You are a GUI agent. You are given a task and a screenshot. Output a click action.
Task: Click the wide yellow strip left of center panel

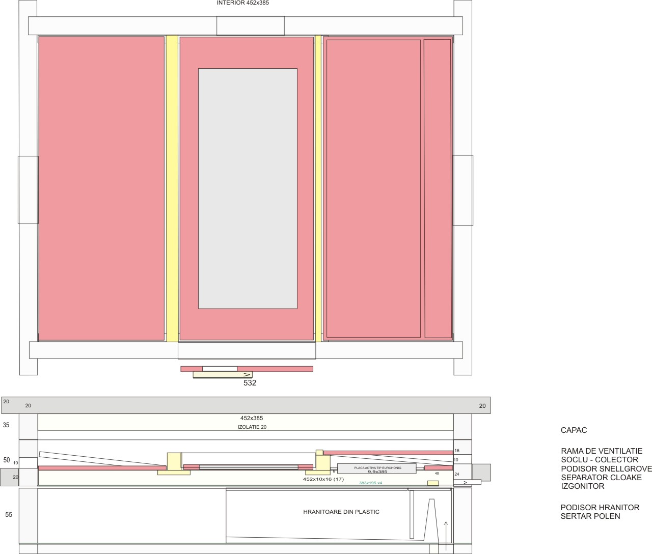[172, 188]
